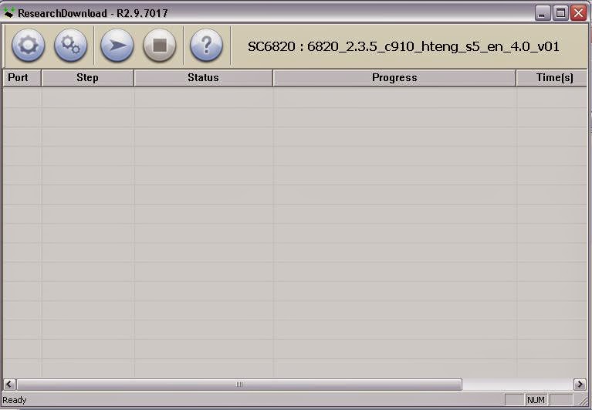Click the window resize grip corner

(x=584, y=401)
